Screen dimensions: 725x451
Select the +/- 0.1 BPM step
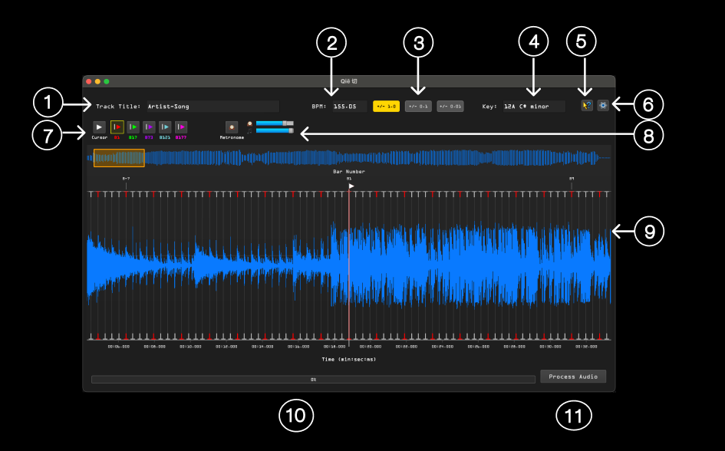click(418, 107)
